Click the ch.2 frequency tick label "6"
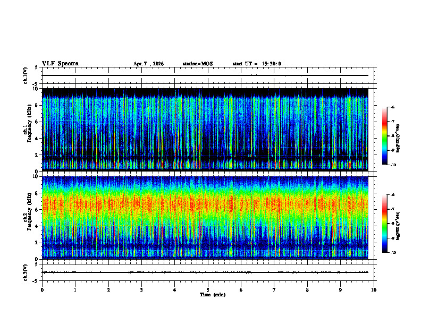421x325 pixels. coord(36,210)
